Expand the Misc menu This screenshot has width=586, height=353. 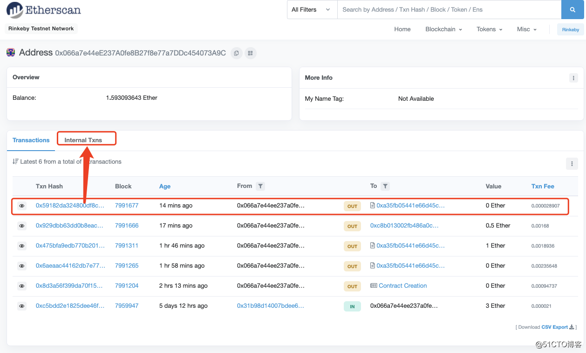(527, 29)
